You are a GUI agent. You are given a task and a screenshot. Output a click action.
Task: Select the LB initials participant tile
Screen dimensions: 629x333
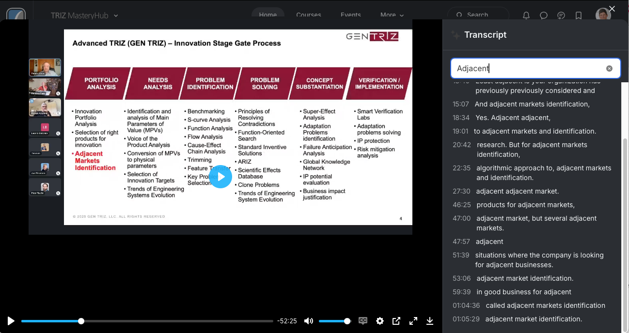pyautogui.click(x=45, y=127)
